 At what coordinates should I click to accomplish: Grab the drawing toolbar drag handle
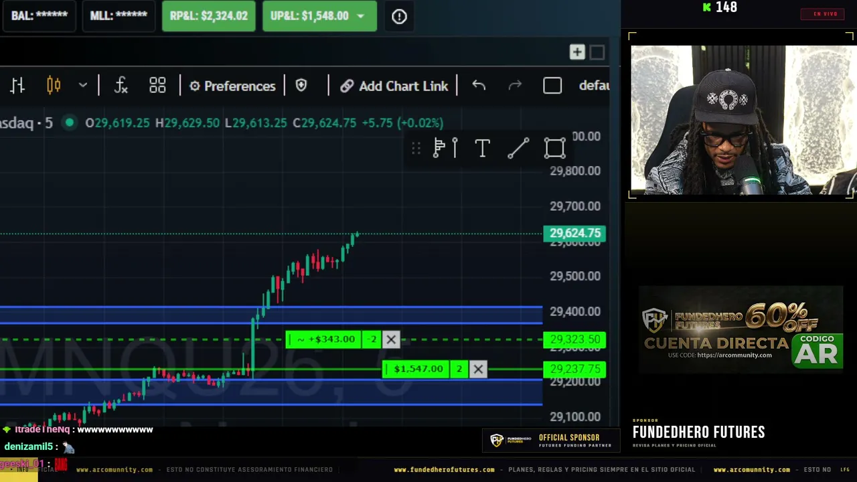(416, 149)
